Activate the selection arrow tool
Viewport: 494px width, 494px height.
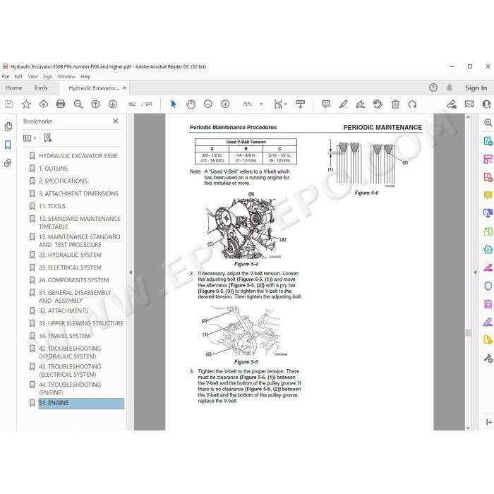pos(174,104)
